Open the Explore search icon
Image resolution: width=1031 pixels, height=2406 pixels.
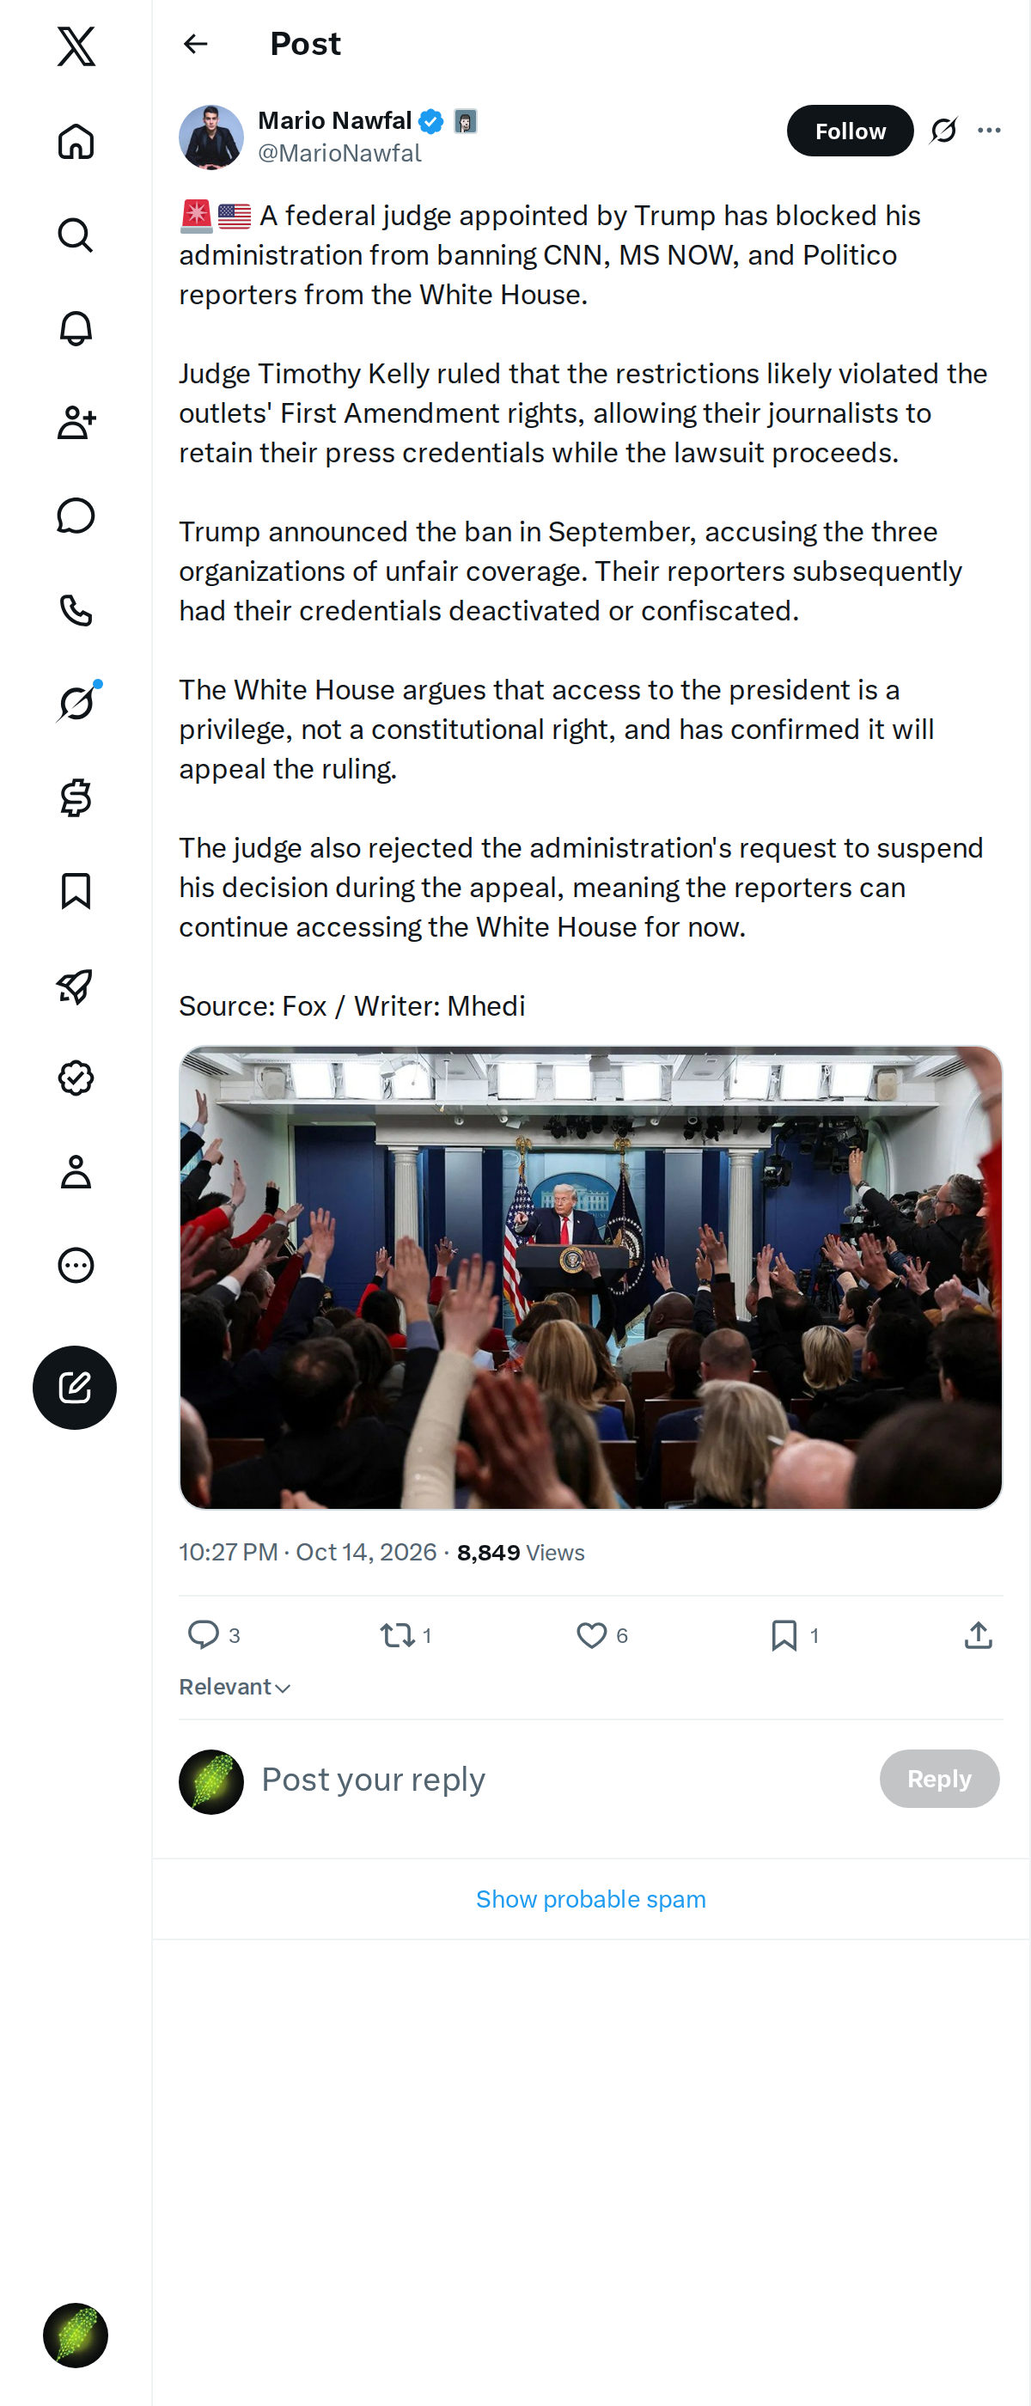pyautogui.click(x=76, y=235)
